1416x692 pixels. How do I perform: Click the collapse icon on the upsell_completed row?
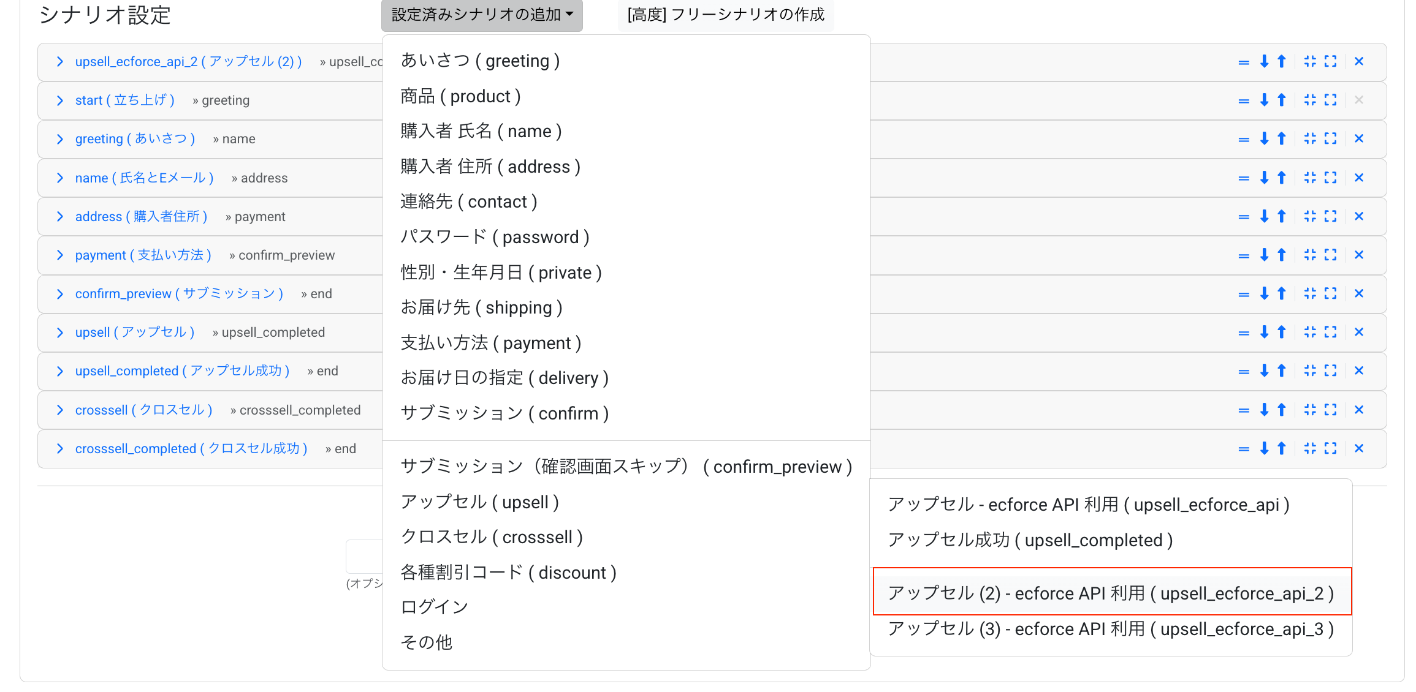(x=1311, y=370)
